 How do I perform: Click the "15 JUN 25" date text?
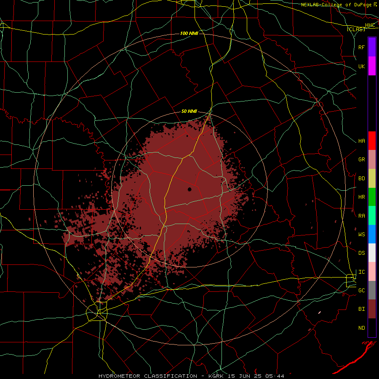(x=244, y=376)
